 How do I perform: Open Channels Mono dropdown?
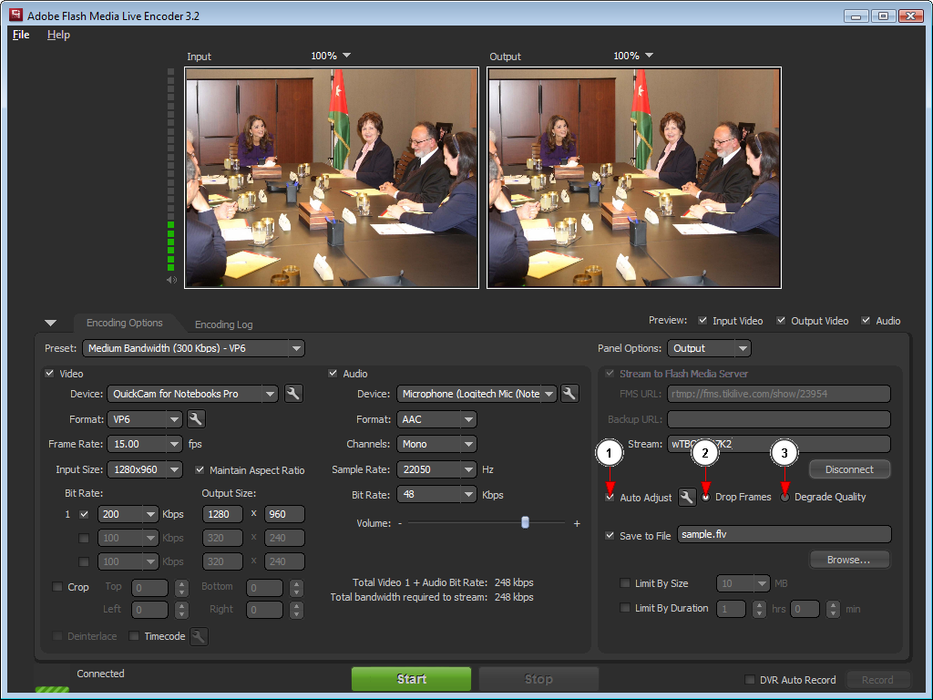pyautogui.click(x=436, y=444)
